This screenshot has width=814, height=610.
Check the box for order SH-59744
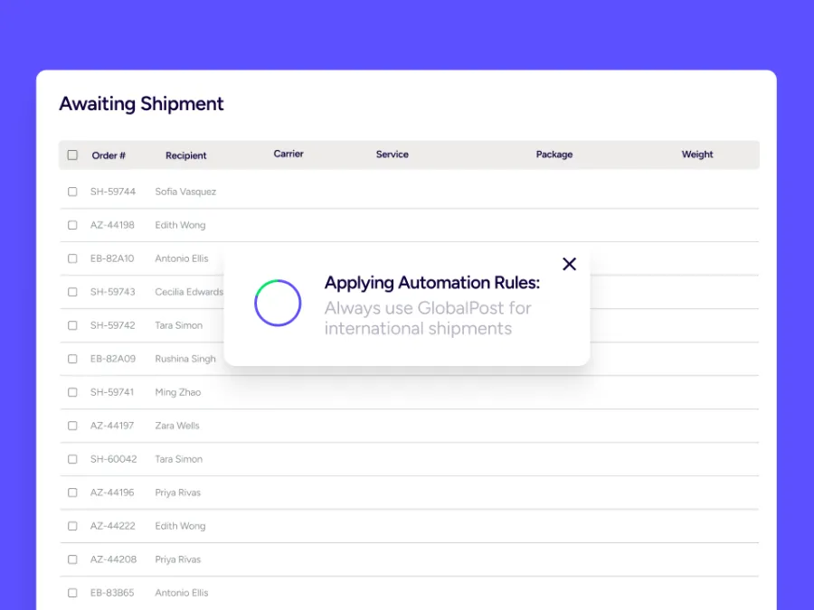click(x=72, y=192)
